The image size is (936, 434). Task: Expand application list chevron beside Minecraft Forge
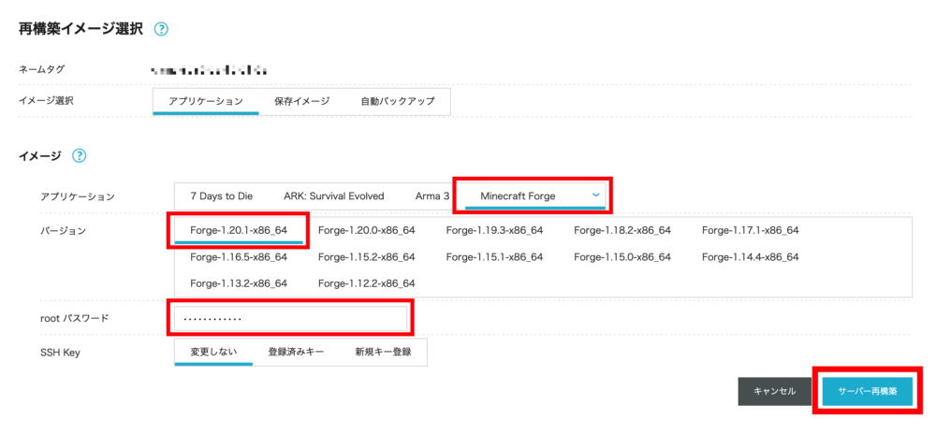tap(595, 195)
